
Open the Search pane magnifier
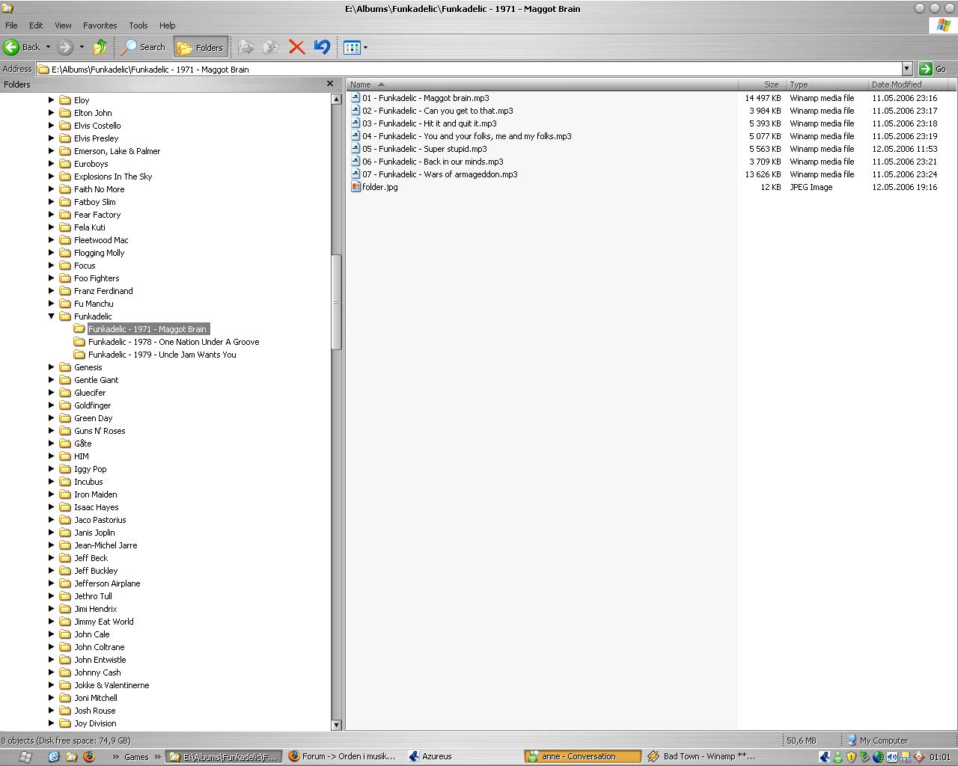(x=129, y=47)
